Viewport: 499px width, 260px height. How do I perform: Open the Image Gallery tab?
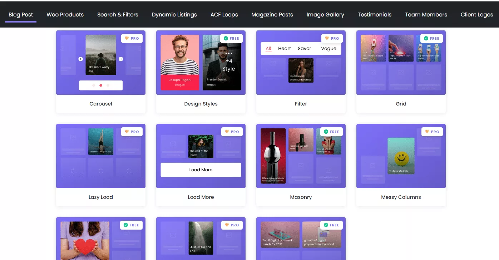pos(325,15)
